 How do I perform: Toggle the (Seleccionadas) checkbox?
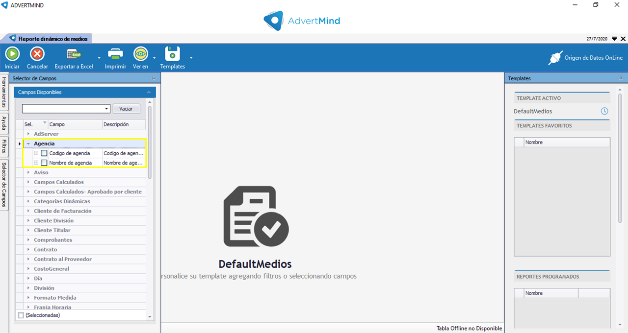pyautogui.click(x=21, y=315)
